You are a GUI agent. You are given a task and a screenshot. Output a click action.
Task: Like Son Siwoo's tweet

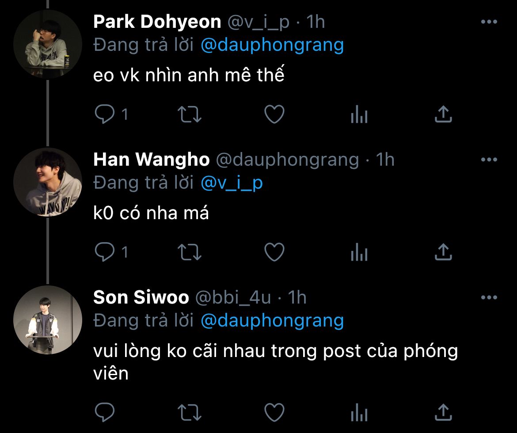pyautogui.click(x=274, y=412)
